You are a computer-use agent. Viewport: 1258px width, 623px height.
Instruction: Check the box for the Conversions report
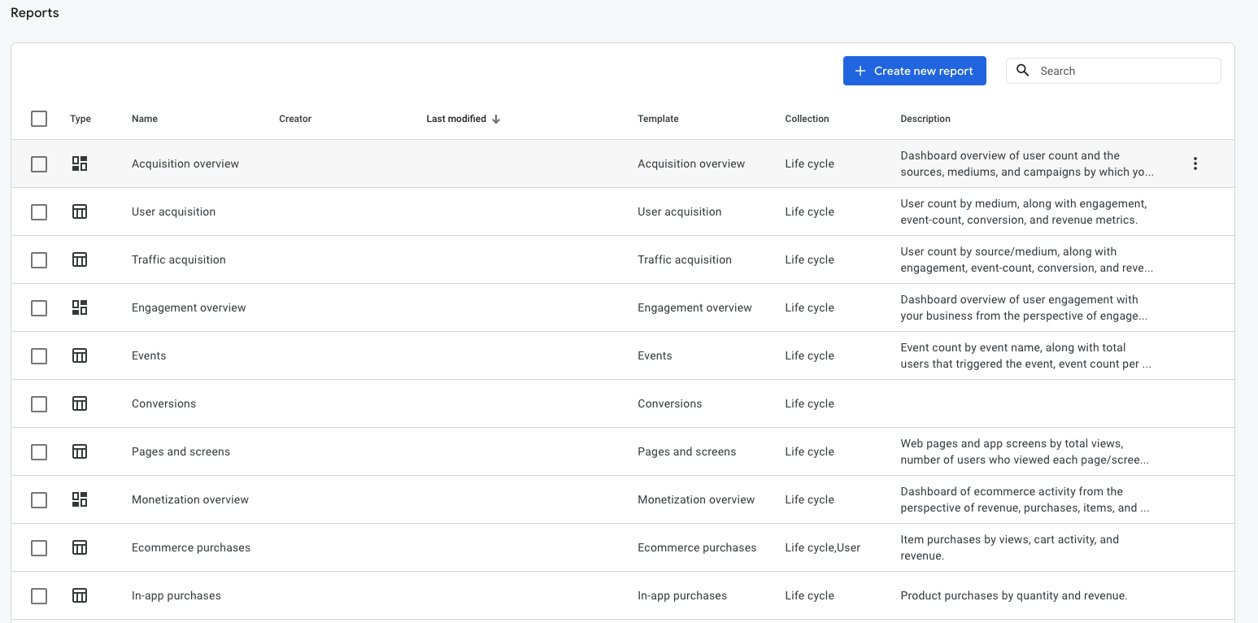39,403
